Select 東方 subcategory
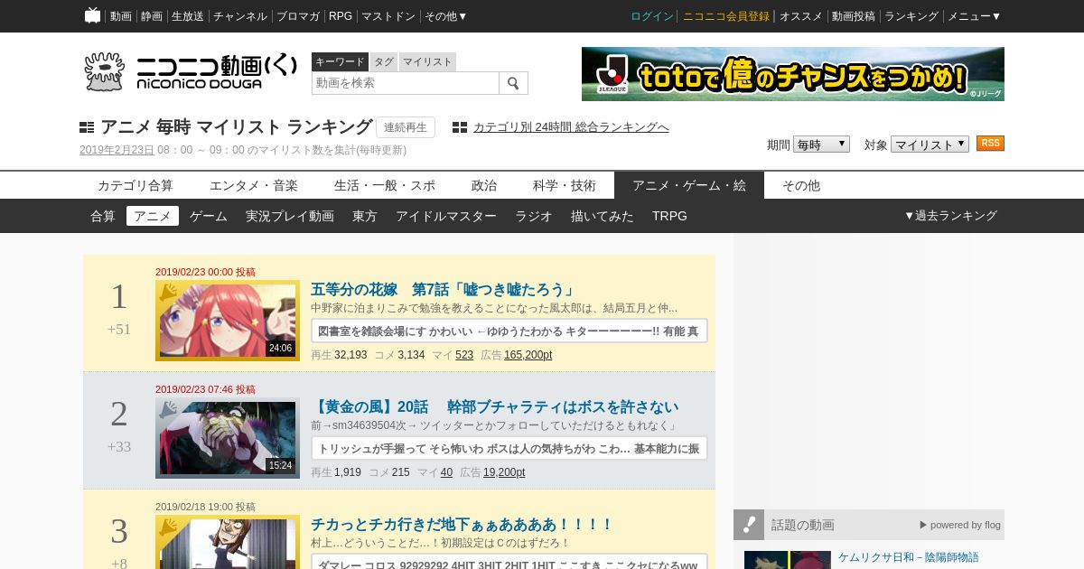 pyautogui.click(x=365, y=216)
